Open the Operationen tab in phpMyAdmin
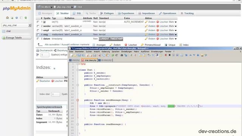Screen dimensions: 242x136 (168, 13)
